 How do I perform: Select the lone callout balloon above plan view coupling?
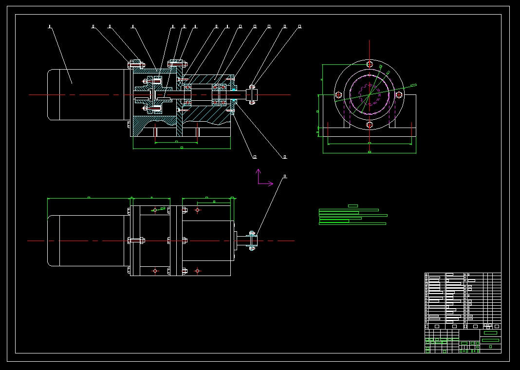(x=285, y=177)
